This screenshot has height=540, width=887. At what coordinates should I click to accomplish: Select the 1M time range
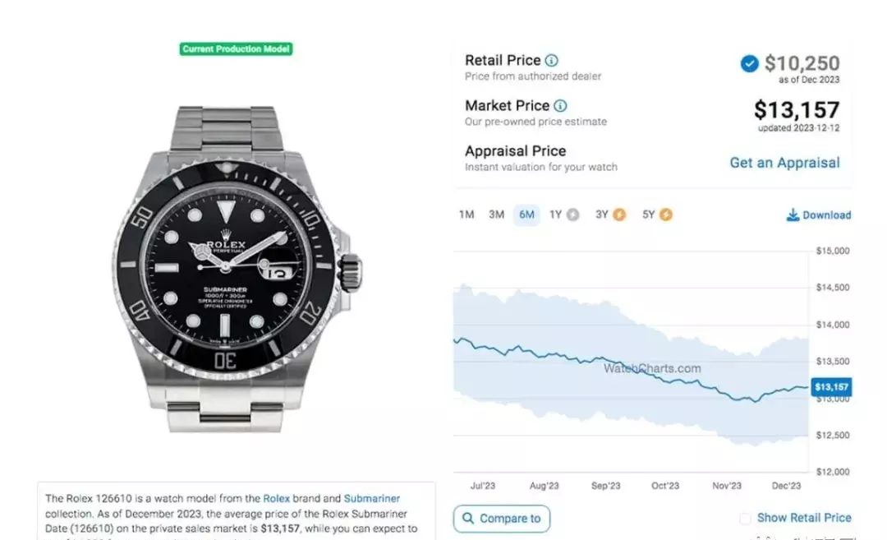point(466,215)
